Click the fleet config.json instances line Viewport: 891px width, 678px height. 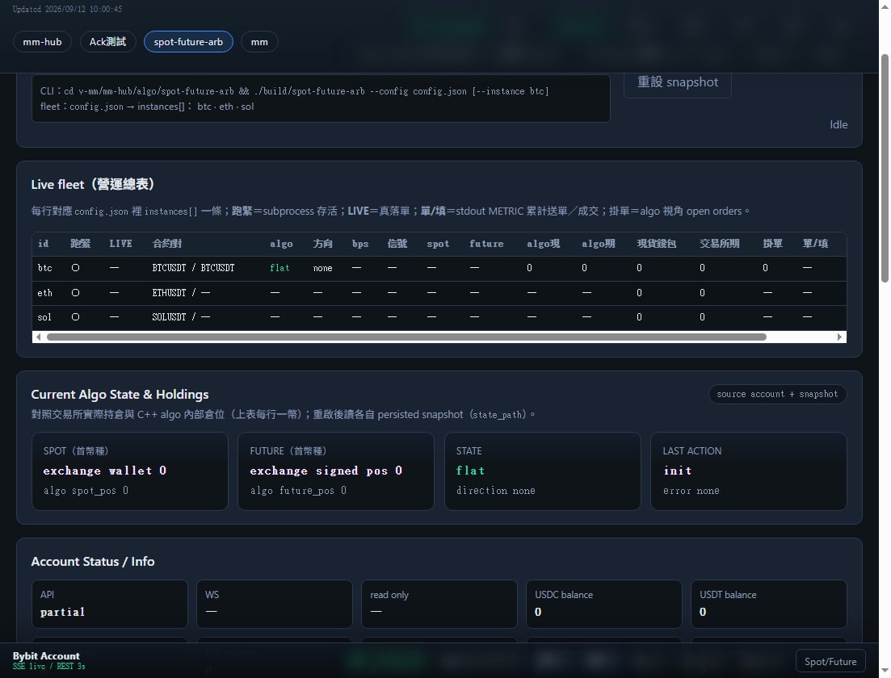pyautogui.click(x=147, y=107)
